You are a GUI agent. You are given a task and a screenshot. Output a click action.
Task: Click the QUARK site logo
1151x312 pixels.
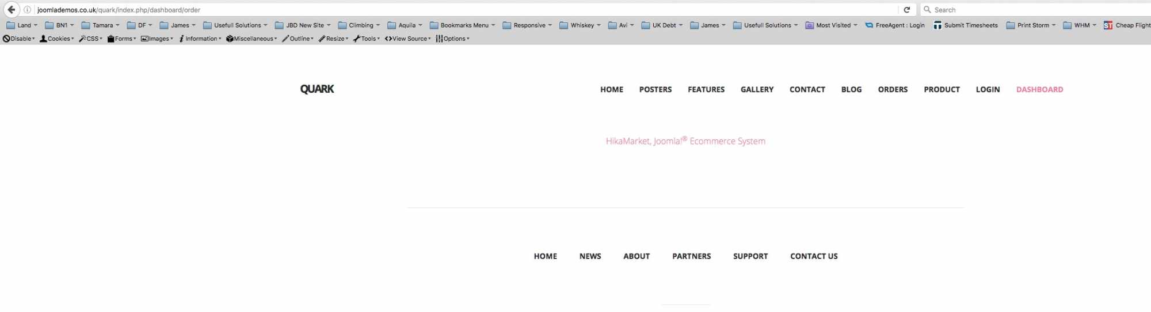[317, 89]
